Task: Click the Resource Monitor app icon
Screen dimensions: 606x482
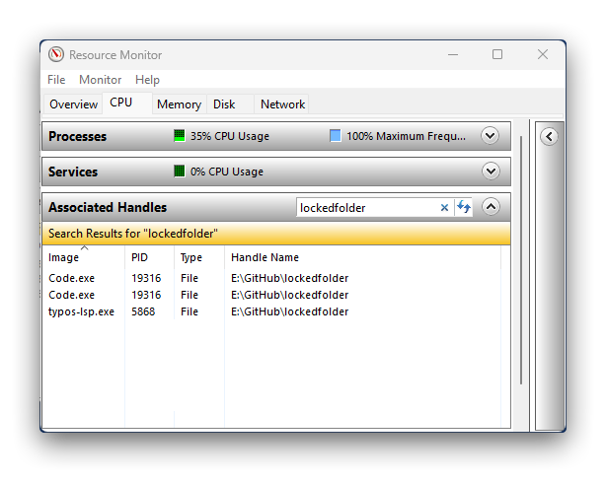Action: (x=56, y=54)
